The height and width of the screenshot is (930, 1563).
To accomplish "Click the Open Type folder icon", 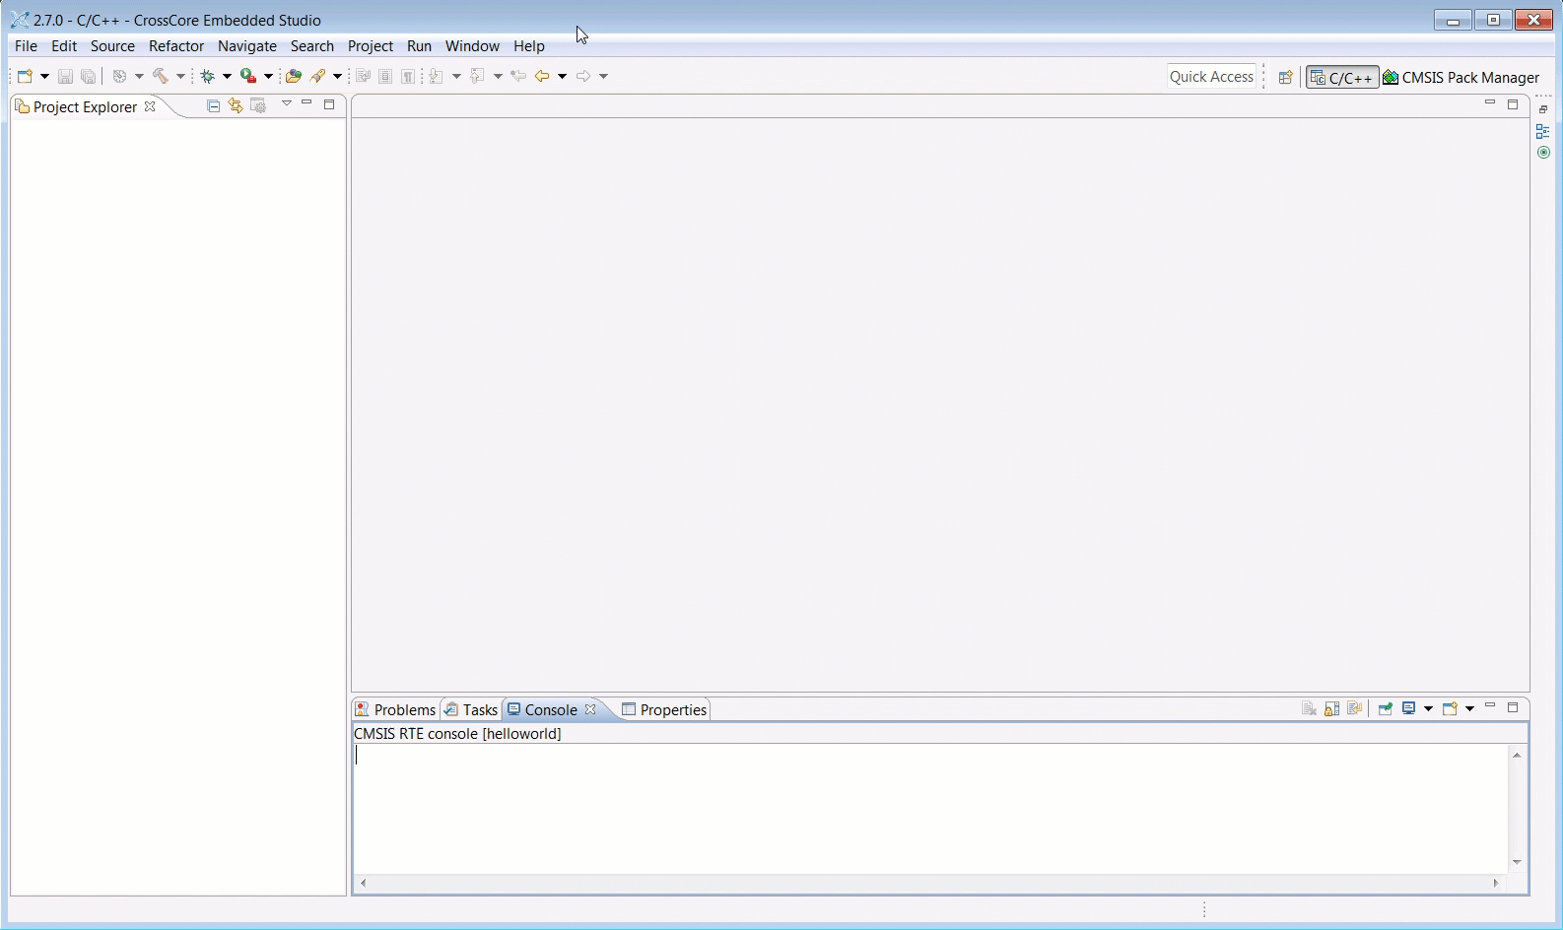I will (293, 76).
